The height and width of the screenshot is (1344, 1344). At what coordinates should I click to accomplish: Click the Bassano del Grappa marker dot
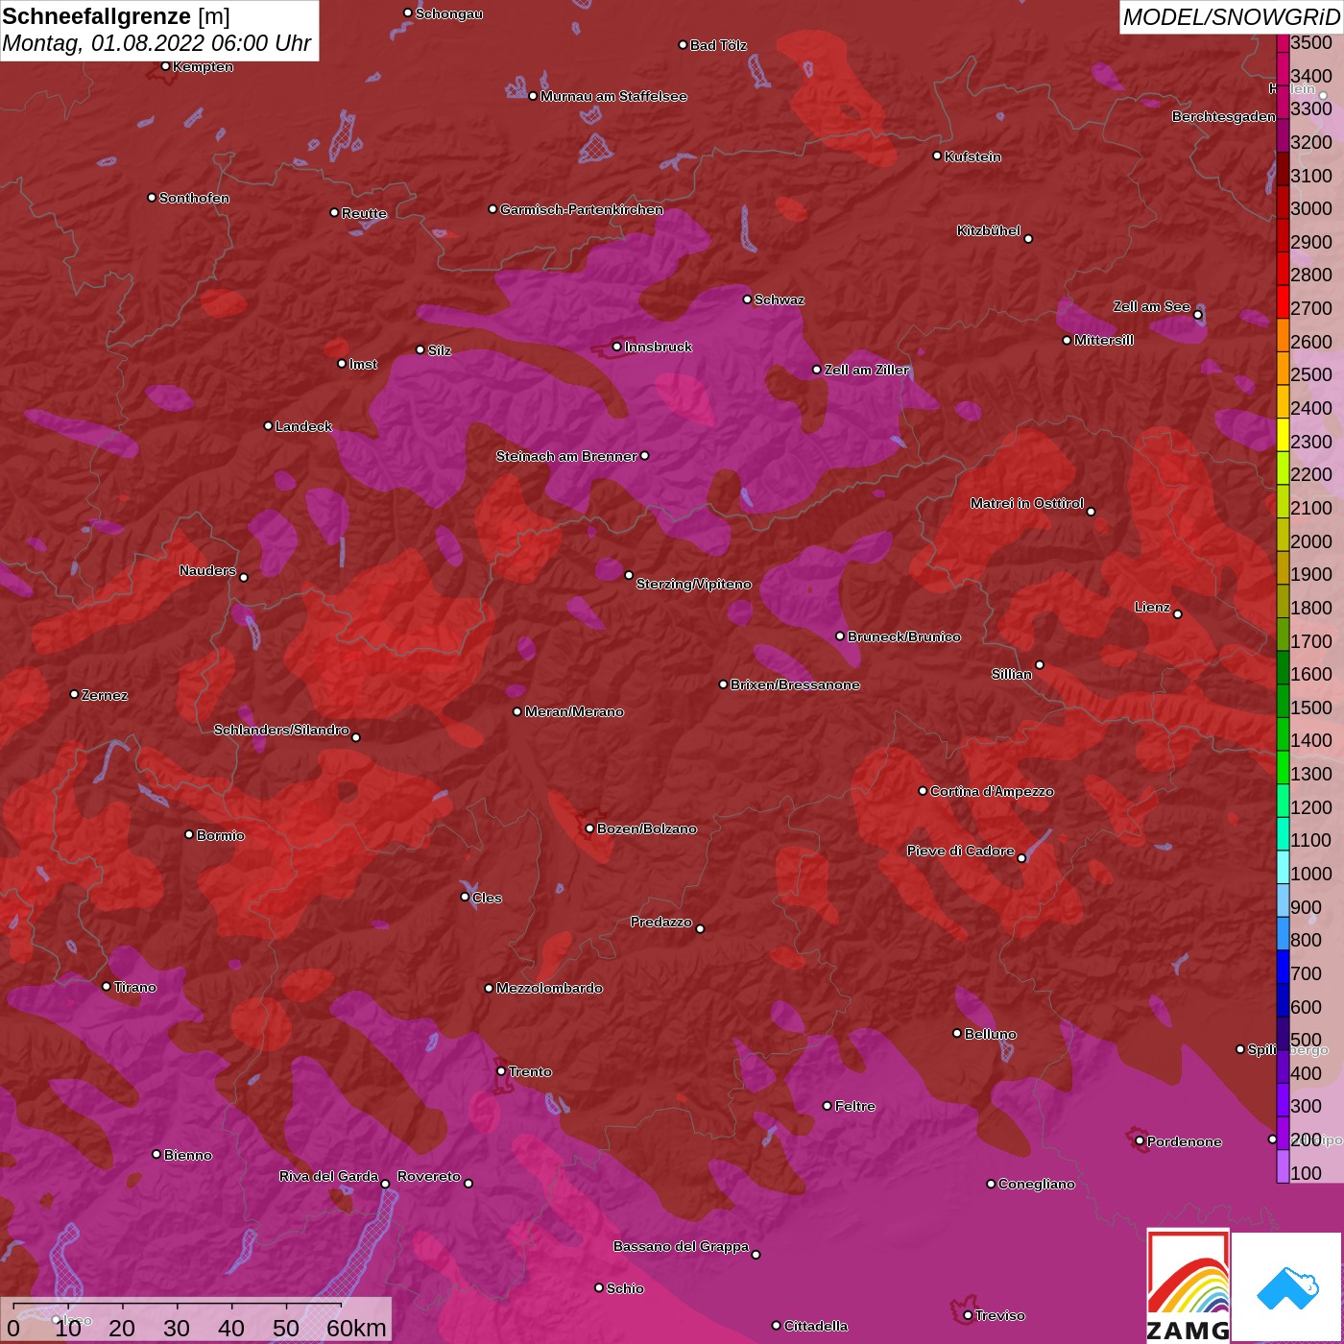coord(756,1255)
